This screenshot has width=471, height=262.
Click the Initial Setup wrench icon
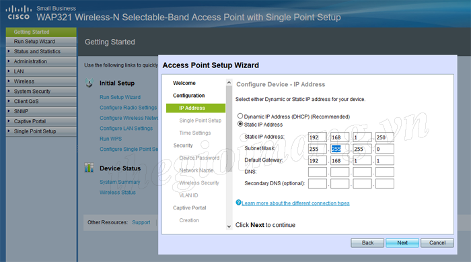(89, 83)
